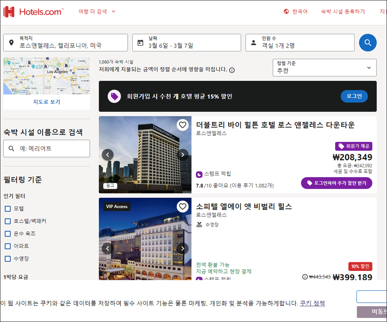Check the 온수 욕조 filter
Image resolution: width=387 pixels, height=322 pixels.
[8, 234]
